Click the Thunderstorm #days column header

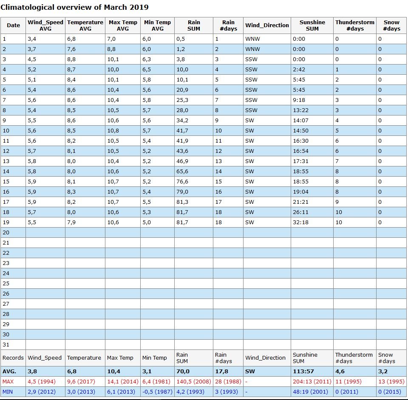click(355, 25)
